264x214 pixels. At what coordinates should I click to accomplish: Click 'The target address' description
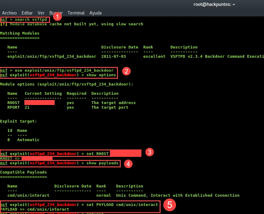pos(114,103)
